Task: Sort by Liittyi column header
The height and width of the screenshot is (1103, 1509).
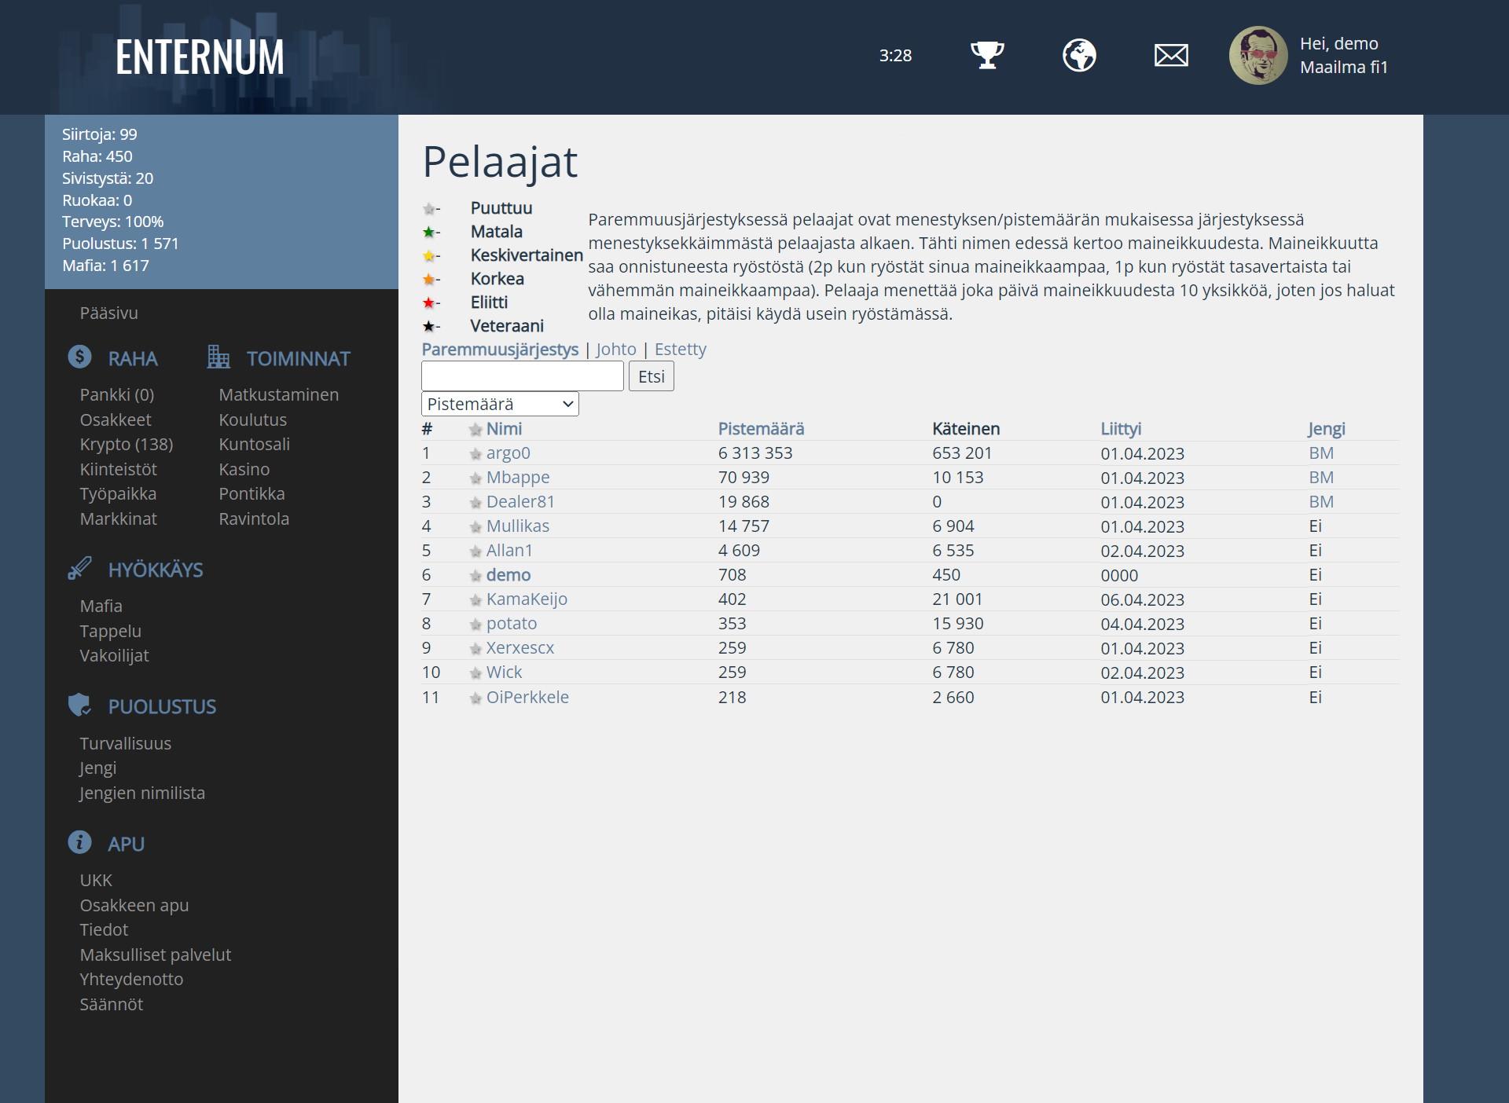Action: tap(1120, 429)
